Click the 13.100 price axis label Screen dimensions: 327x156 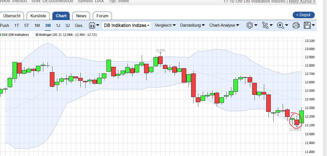tap(309, 41)
